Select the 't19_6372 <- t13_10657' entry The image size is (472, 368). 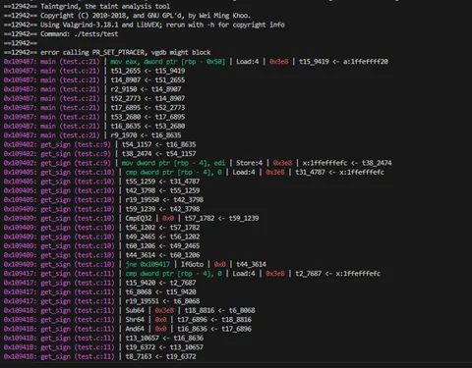[x=164, y=347]
